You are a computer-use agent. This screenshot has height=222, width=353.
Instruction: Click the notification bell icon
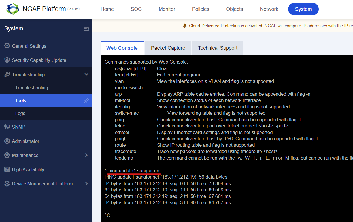coord(185,26)
